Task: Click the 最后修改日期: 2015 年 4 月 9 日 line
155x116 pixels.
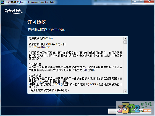Action: coord(47,44)
